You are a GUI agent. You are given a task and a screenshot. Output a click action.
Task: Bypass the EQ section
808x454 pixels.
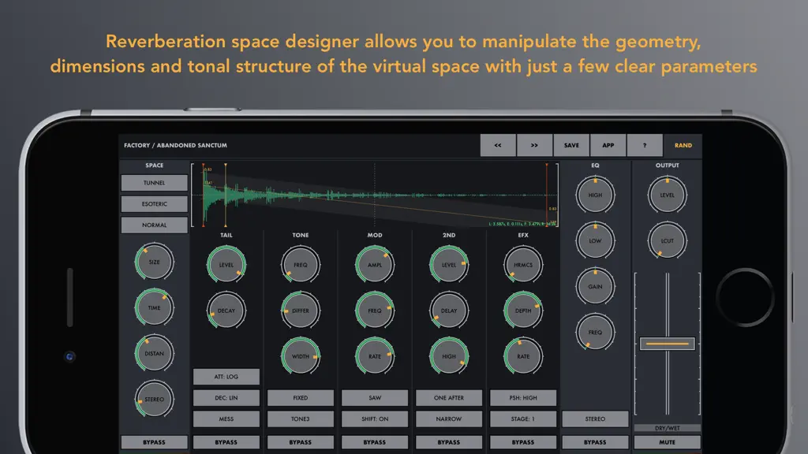click(595, 442)
